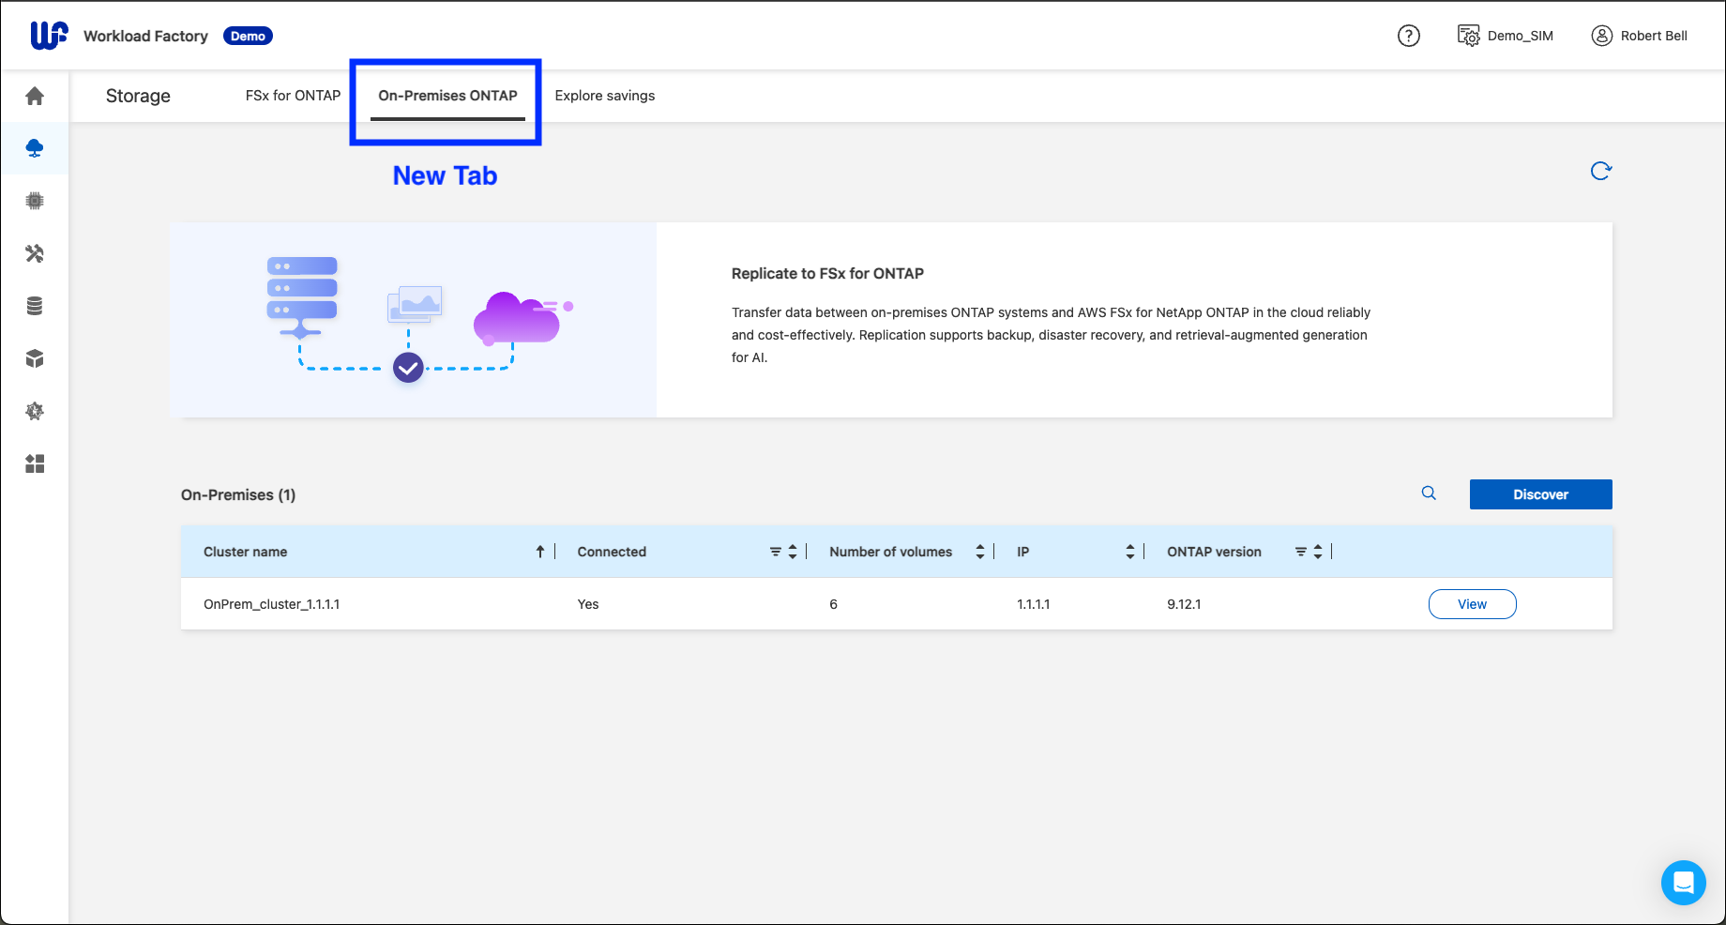The height and width of the screenshot is (925, 1726).
Task: Open the Demo_SIM account selector
Action: tap(1505, 35)
